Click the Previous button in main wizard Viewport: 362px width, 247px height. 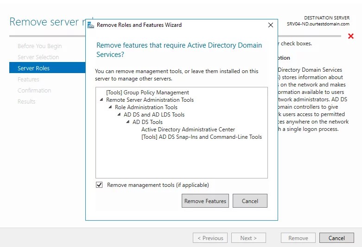pos(210,238)
